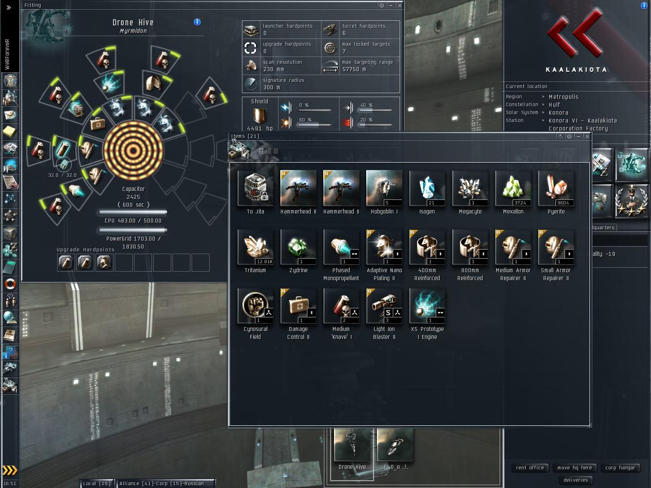This screenshot has height=488, width=651.
Task: Select the 800mm Reinforced plate
Action: [x=470, y=255]
